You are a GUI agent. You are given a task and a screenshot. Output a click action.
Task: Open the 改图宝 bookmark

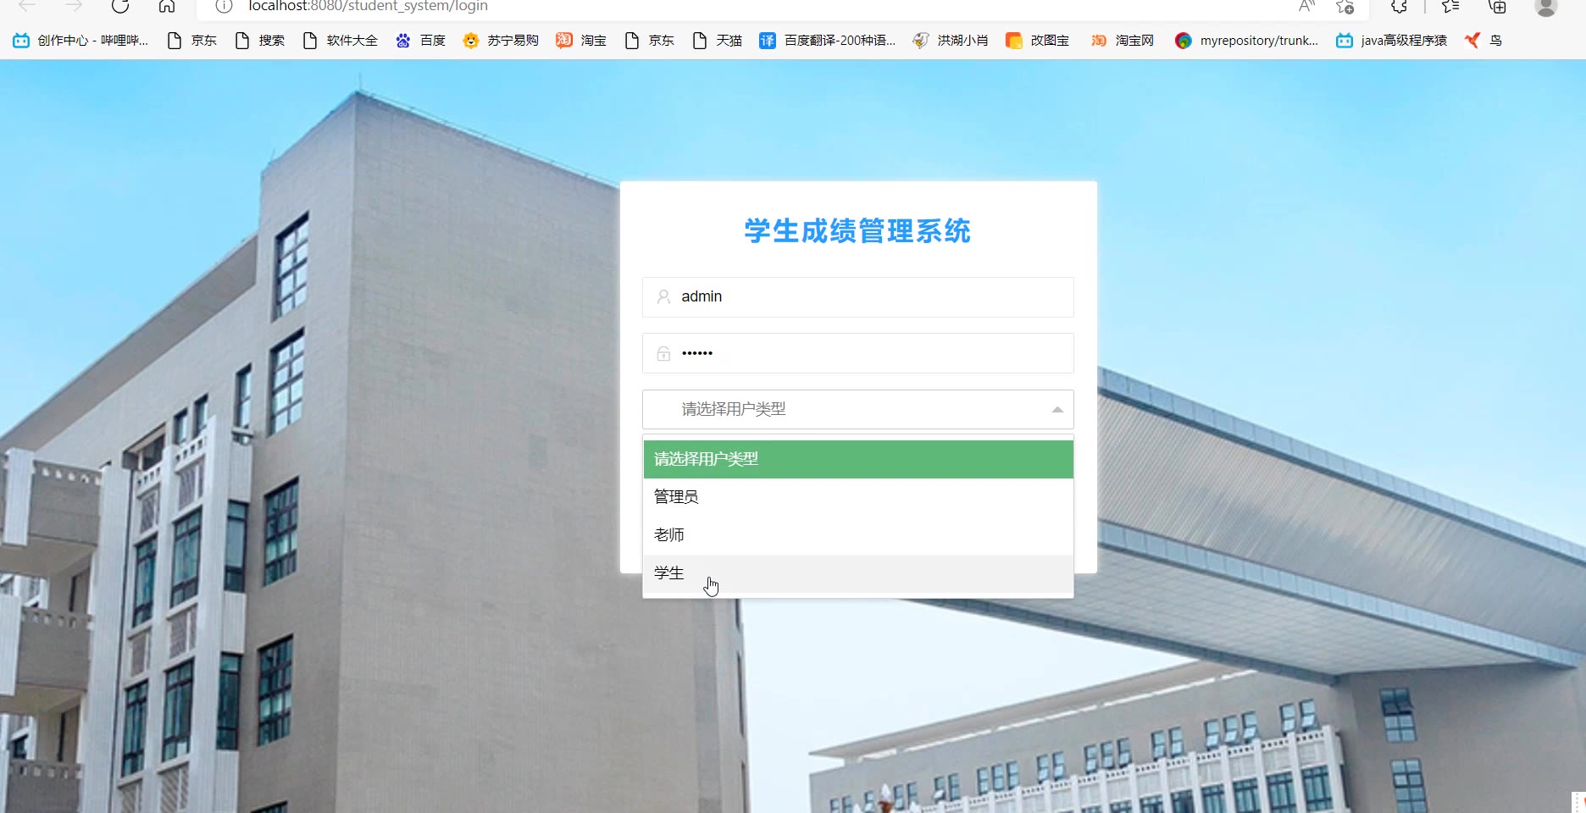coord(1037,41)
